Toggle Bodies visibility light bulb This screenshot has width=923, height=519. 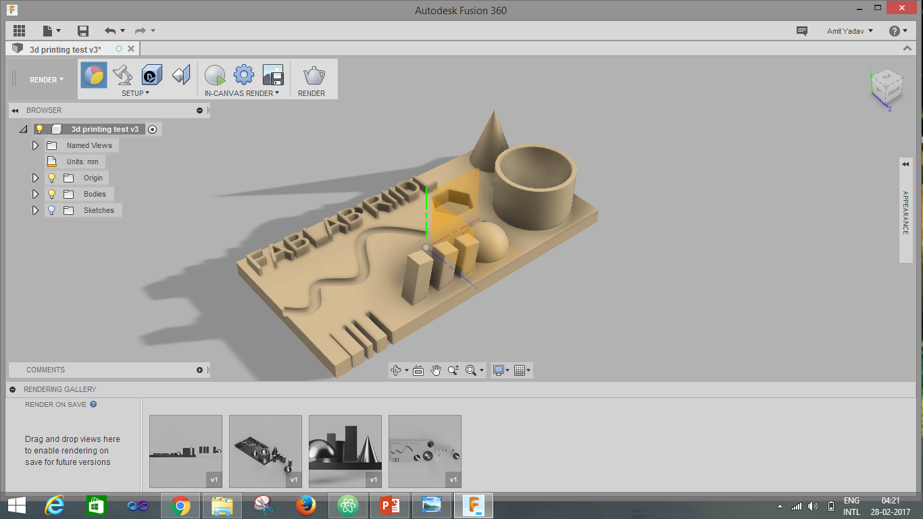click(x=51, y=194)
